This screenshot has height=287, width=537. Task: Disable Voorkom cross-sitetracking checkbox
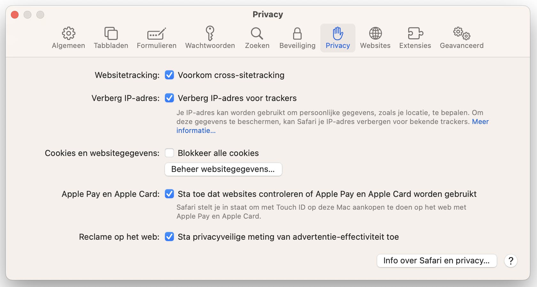pos(169,75)
